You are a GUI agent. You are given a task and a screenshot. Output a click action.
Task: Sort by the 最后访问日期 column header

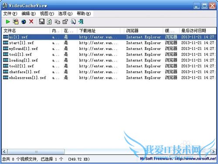pos(198,31)
